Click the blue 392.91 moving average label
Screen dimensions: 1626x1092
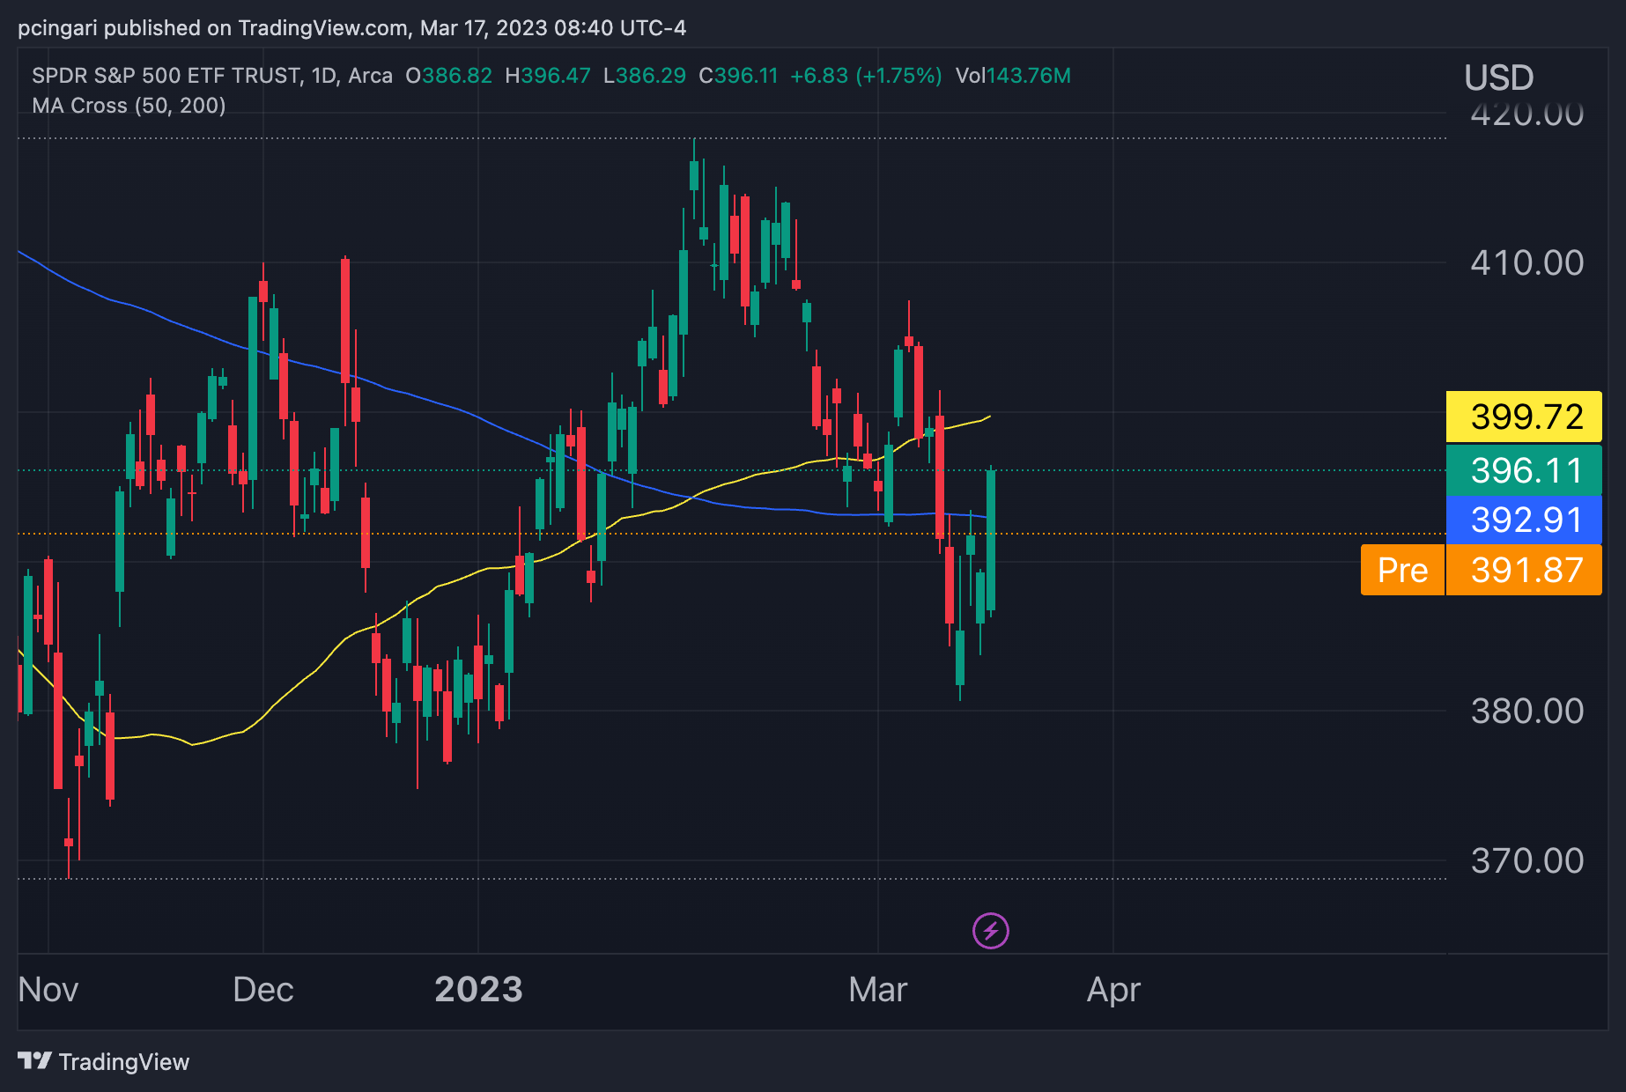(1524, 520)
